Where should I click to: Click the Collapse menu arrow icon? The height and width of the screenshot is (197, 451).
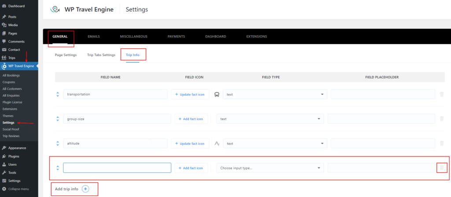tap(4, 189)
